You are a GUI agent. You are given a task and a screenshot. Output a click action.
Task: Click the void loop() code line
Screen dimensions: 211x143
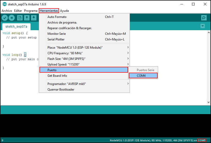[x=14, y=55]
